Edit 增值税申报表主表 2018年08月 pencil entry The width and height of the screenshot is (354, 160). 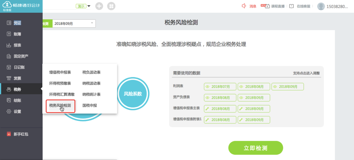[x=220, y=109]
